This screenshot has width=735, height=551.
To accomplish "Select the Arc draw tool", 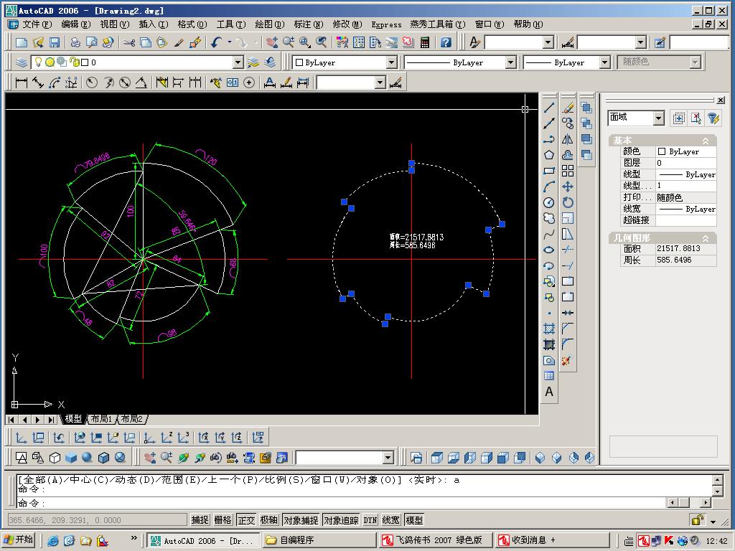I will [549, 187].
